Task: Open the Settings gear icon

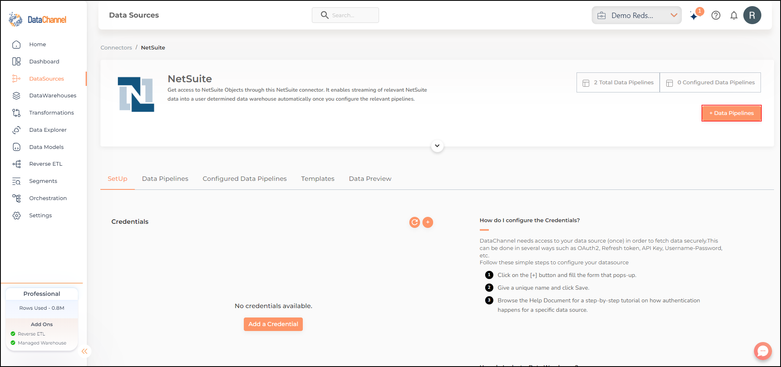Action: (x=16, y=215)
